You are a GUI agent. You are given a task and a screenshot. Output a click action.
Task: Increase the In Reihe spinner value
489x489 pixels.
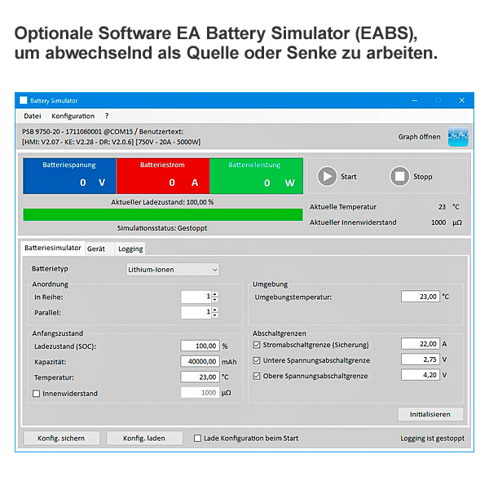pos(214,293)
